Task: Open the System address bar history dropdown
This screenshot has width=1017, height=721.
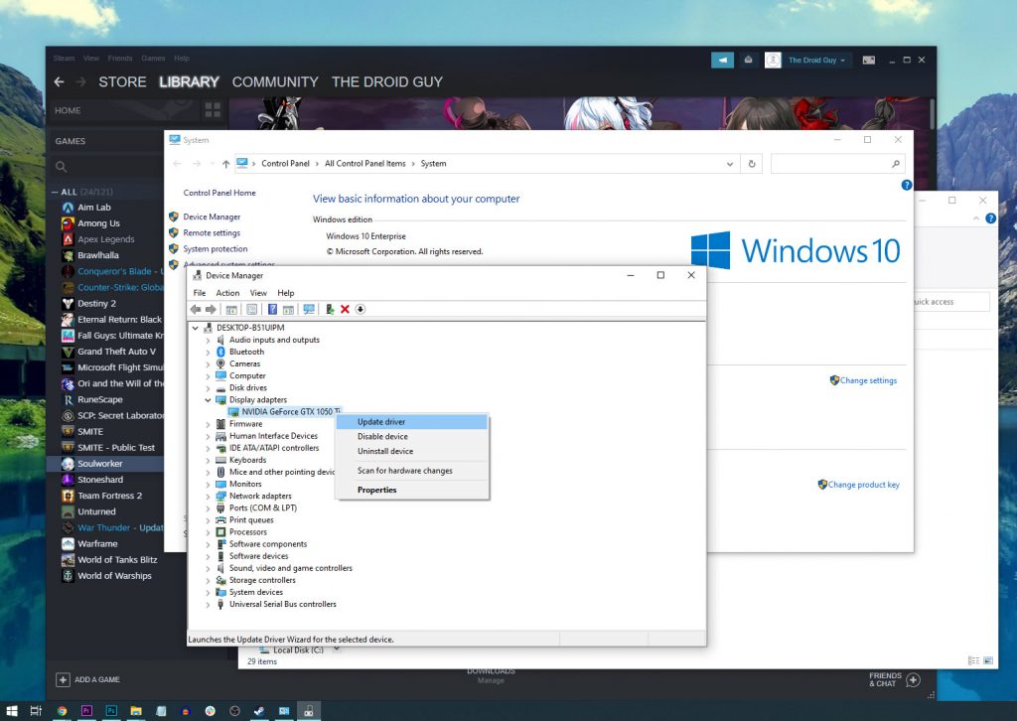Action: [730, 164]
